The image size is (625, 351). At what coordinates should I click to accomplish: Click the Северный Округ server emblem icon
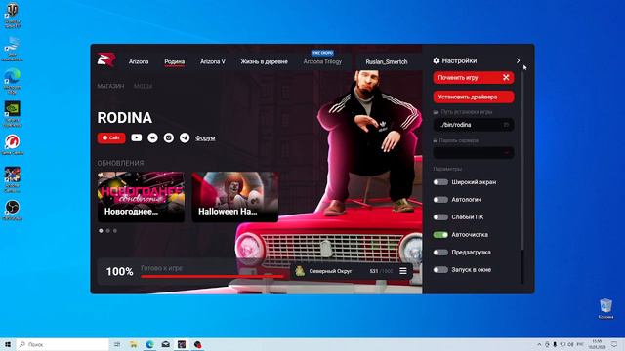pos(300,271)
